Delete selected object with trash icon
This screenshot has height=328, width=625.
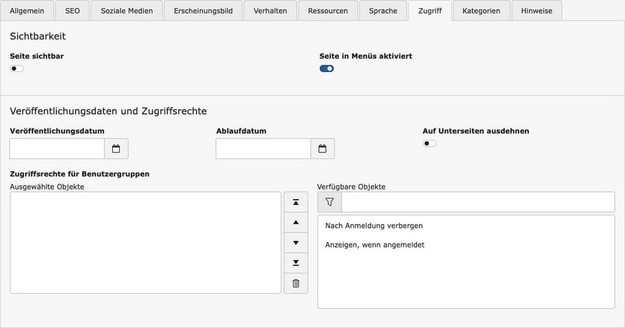tap(296, 284)
